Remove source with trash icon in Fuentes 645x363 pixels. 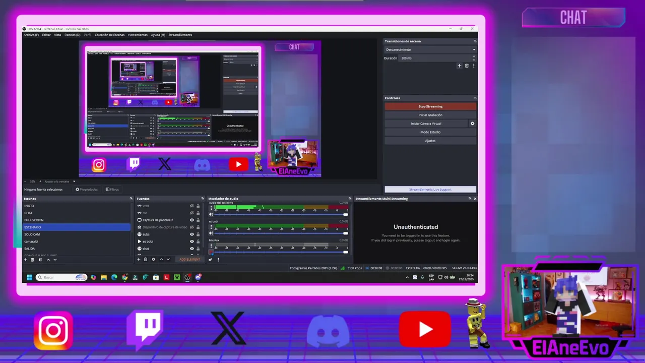(x=146, y=260)
